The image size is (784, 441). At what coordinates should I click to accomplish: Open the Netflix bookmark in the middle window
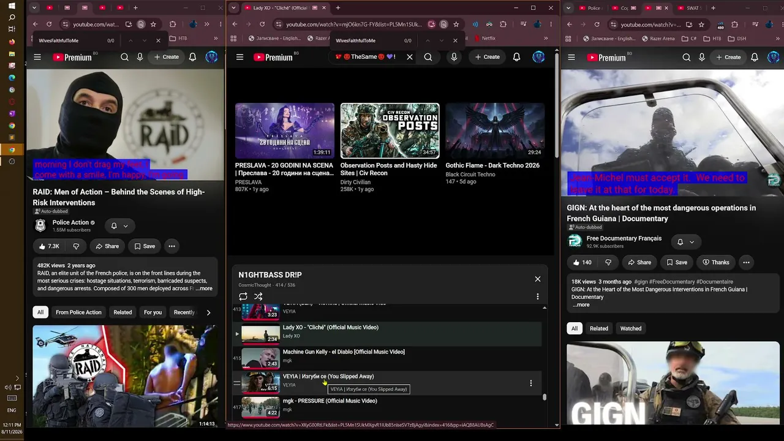[485, 38]
